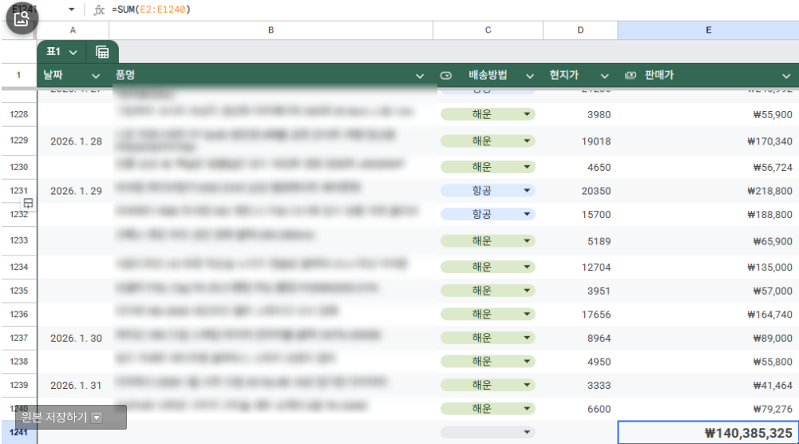Image resolution: width=799 pixels, height=444 pixels.
Task: Open the Name Box dropdown arrow
Action: [71, 10]
